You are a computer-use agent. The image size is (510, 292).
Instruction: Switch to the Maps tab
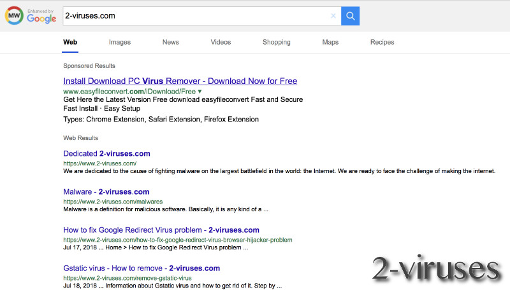coord(330,42)
